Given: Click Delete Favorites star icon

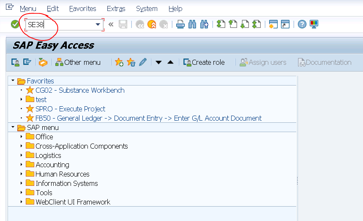Looking at the screenshot, I should point(131,62).
